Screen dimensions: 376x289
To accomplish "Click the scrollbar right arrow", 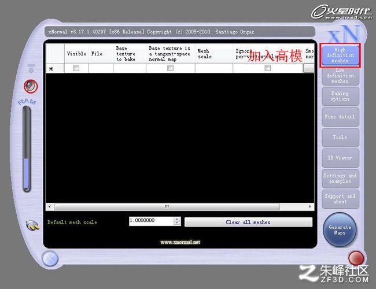I will pyautogui.click(x=310, y=206).
